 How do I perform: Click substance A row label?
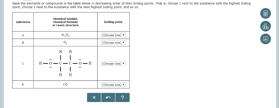[x=23, y=35]
